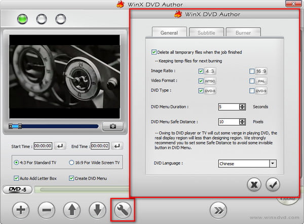Check the NTSC video format box
Screen dimensions: 304x224
pos(201,81)
